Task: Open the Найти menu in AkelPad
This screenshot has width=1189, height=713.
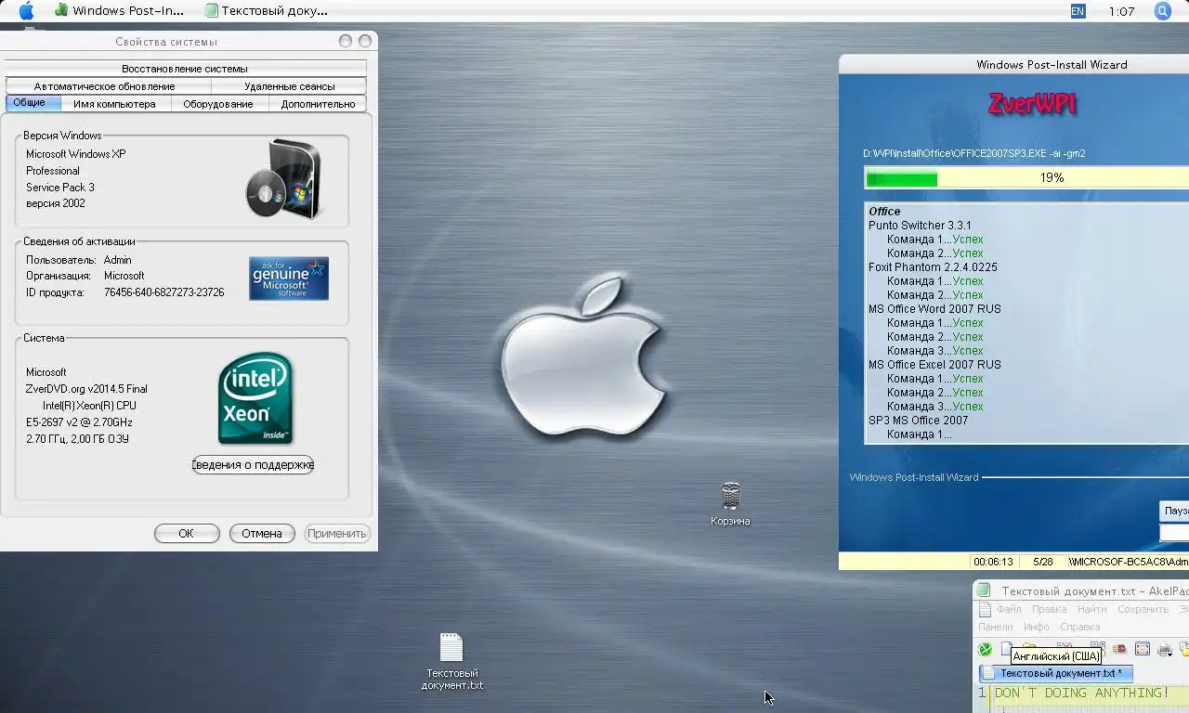Action: point(1091,609)
